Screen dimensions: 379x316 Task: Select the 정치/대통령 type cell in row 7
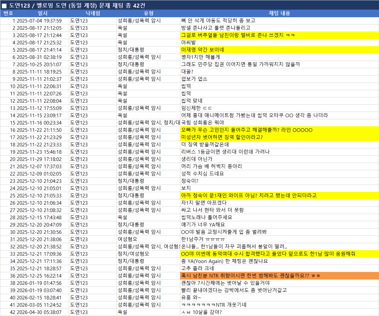pos(148,64)
